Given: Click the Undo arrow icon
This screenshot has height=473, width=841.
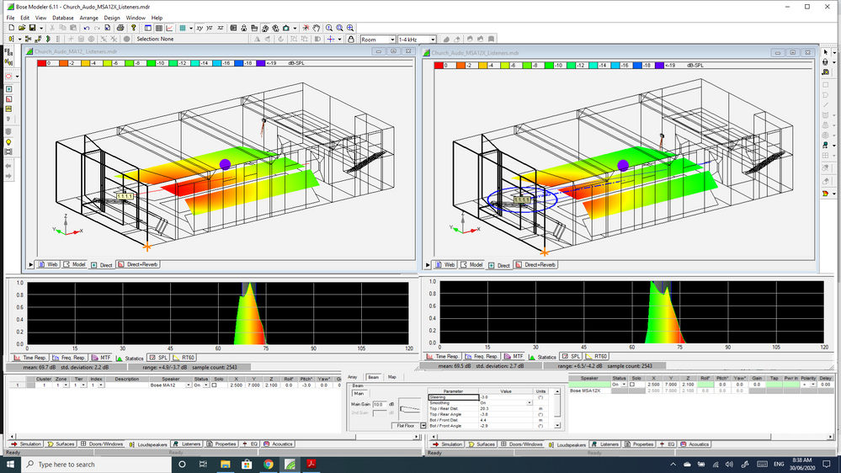Looking at the screenshot, I should pos(87,28).
